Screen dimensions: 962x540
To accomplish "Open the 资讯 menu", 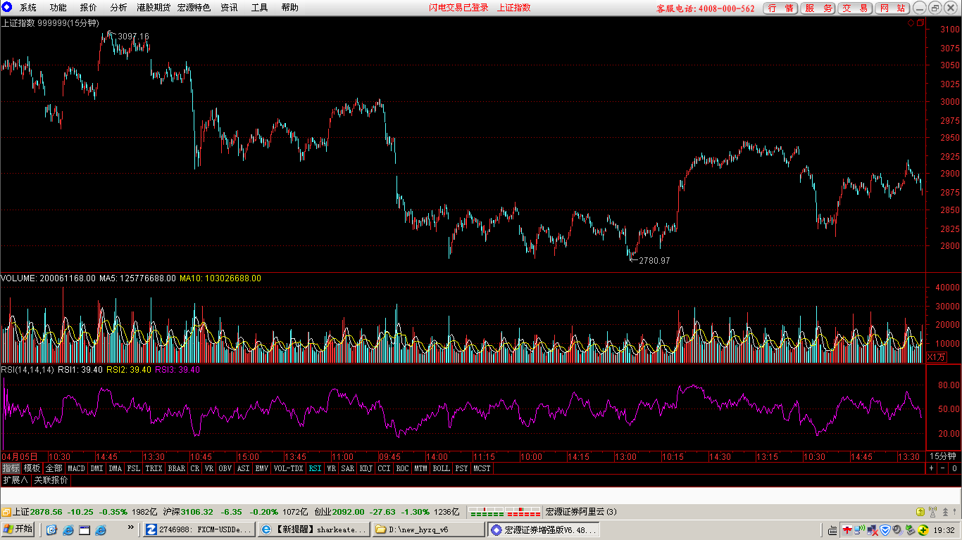I will (x=229, y=8).
